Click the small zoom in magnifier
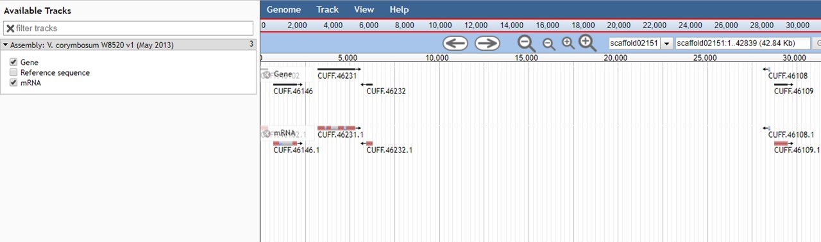 [x=568, y=44]
